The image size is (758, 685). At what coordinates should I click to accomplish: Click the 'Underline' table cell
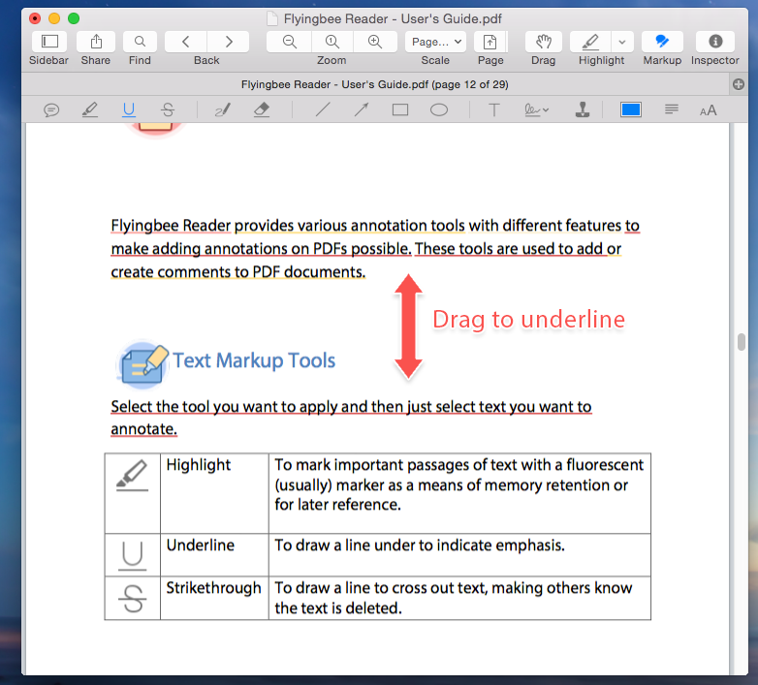(x=214, y=554)
